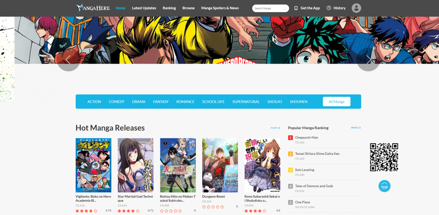Open Solo Leveling from the ranking list
Image resolution: width=439 pixels, height=215 pixels.
click(304, 170)
